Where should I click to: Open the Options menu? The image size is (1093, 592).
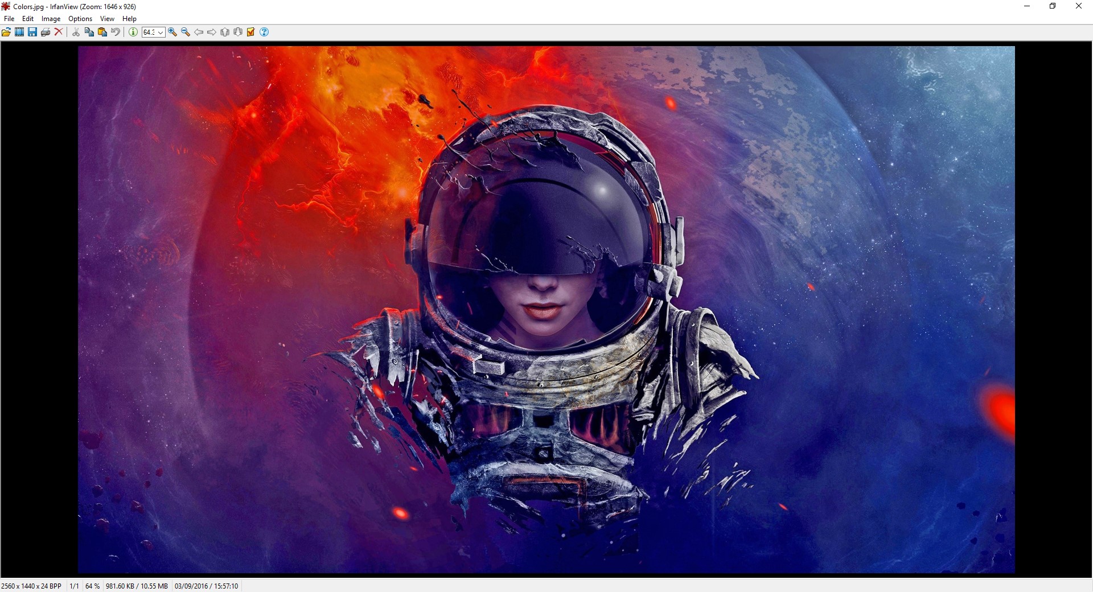pyautogui.click(x=80, y=19)
